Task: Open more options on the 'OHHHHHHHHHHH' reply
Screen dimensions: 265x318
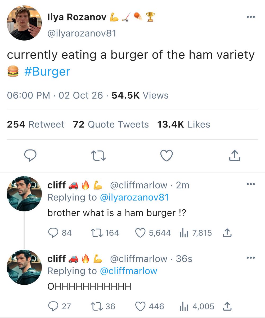Action: pos(250,258)
